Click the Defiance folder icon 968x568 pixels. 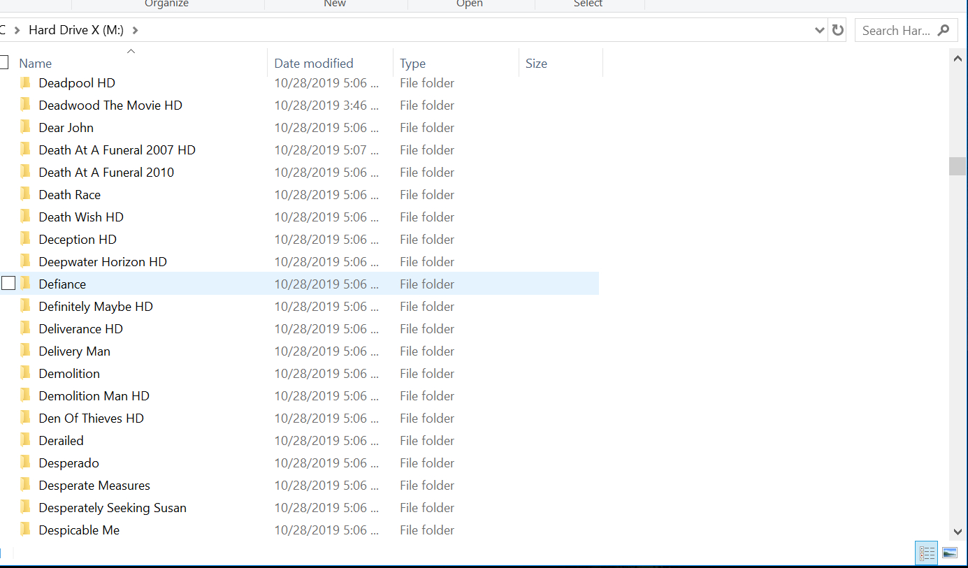coord(26,284)
